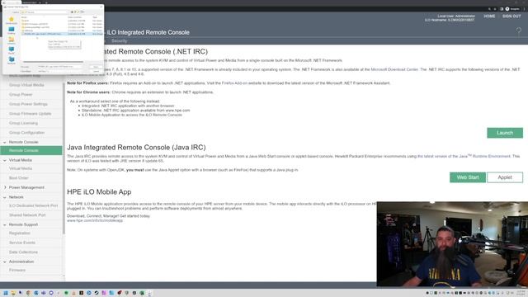
Task: Open the iLO help question mark icon
Action: coord(519,31)
